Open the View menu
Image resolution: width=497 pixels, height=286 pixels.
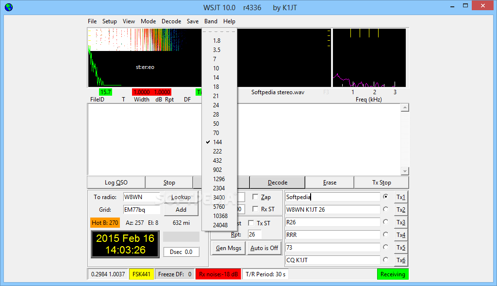129,21
